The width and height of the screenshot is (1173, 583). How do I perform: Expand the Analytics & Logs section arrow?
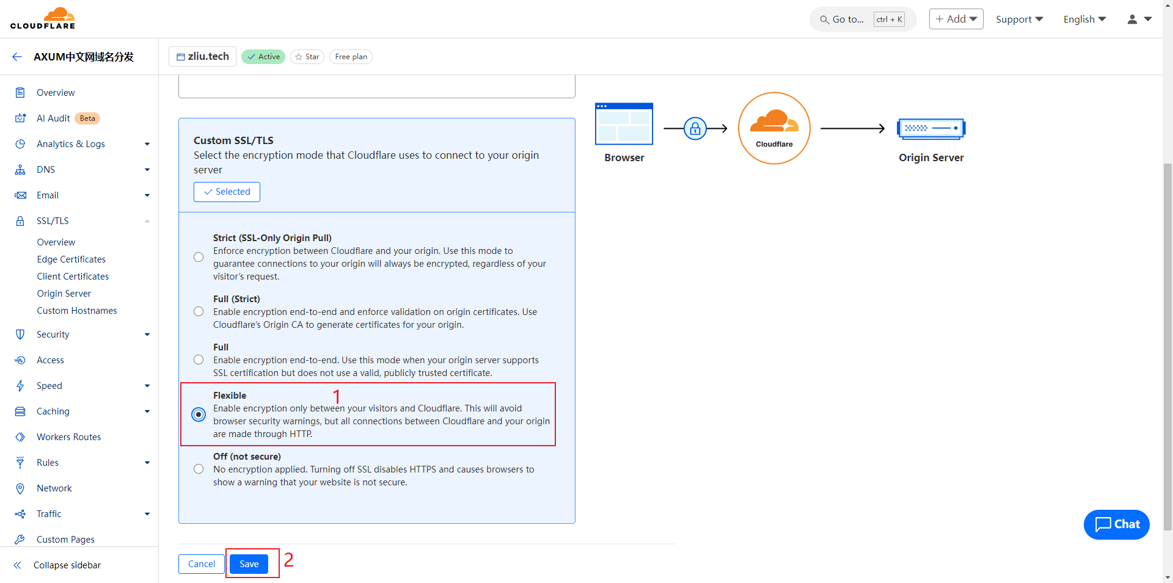(147, 144)
